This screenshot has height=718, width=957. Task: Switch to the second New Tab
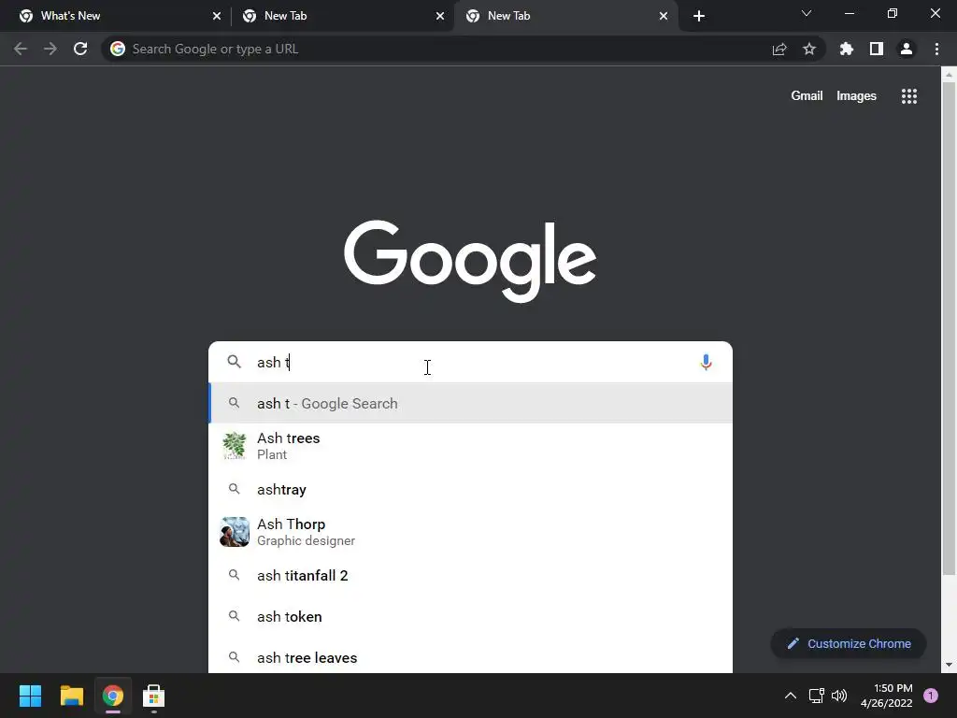pyautogui.click(x=342, y=16)
